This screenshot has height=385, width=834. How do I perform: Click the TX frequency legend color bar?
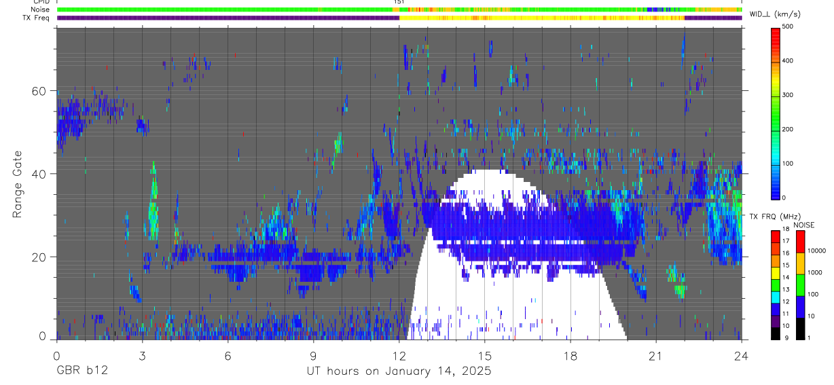tap(777, 285)
